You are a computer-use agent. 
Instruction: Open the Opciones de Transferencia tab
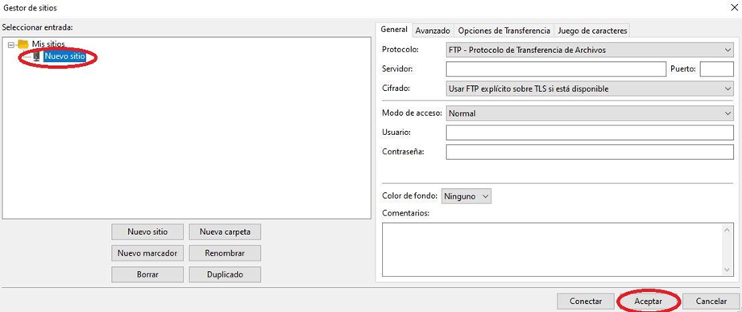(504, 31)
